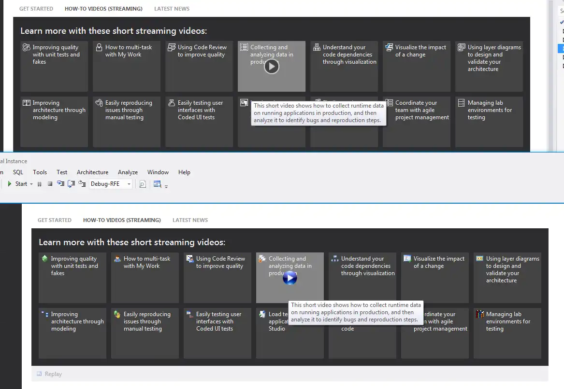Open the Improving architecture through modeling link in the lower start page
The height and width of the screenshot is (389, 564).
72,333
